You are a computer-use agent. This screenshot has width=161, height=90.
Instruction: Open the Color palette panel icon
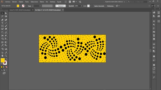tap(154, 12)
